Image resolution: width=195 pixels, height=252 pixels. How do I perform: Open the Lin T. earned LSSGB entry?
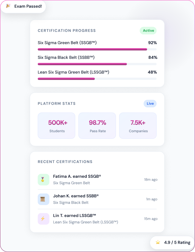(x=97, y=219)
